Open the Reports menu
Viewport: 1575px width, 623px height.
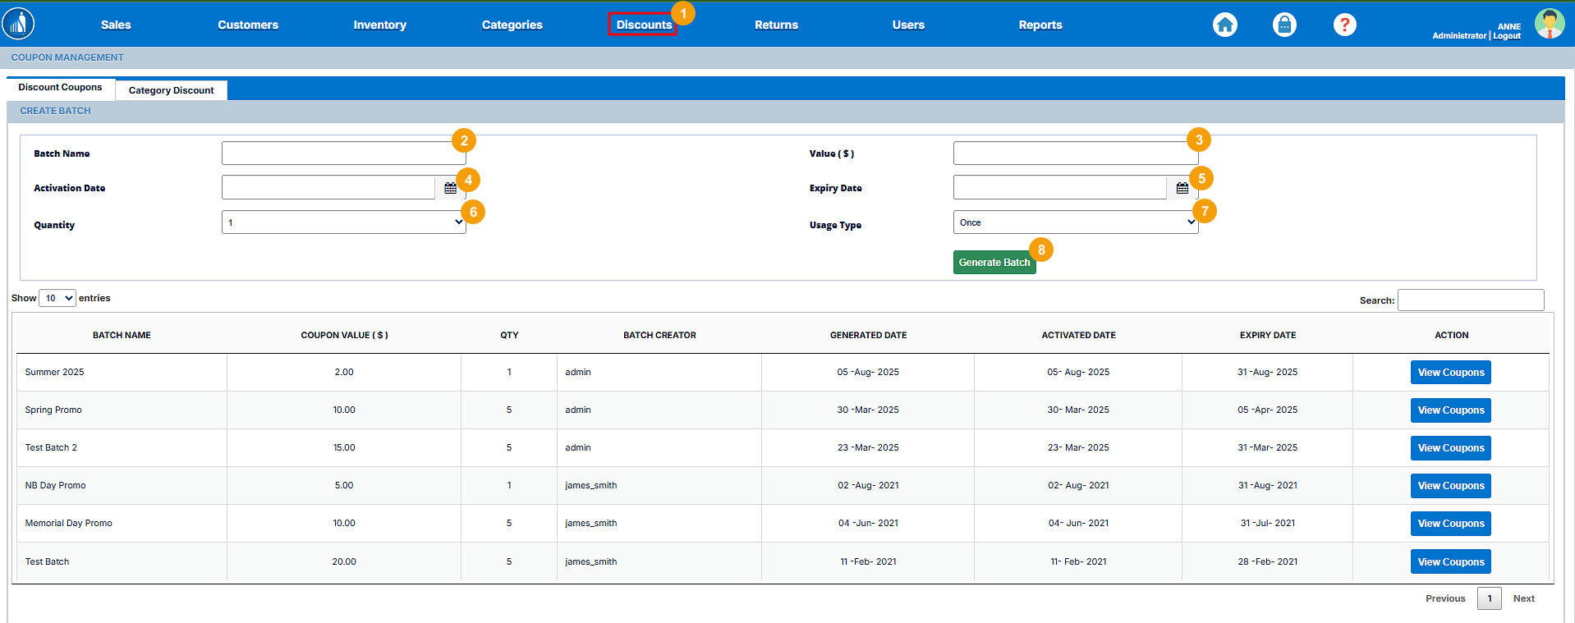pyautogui.click(x=1040, y=25)
